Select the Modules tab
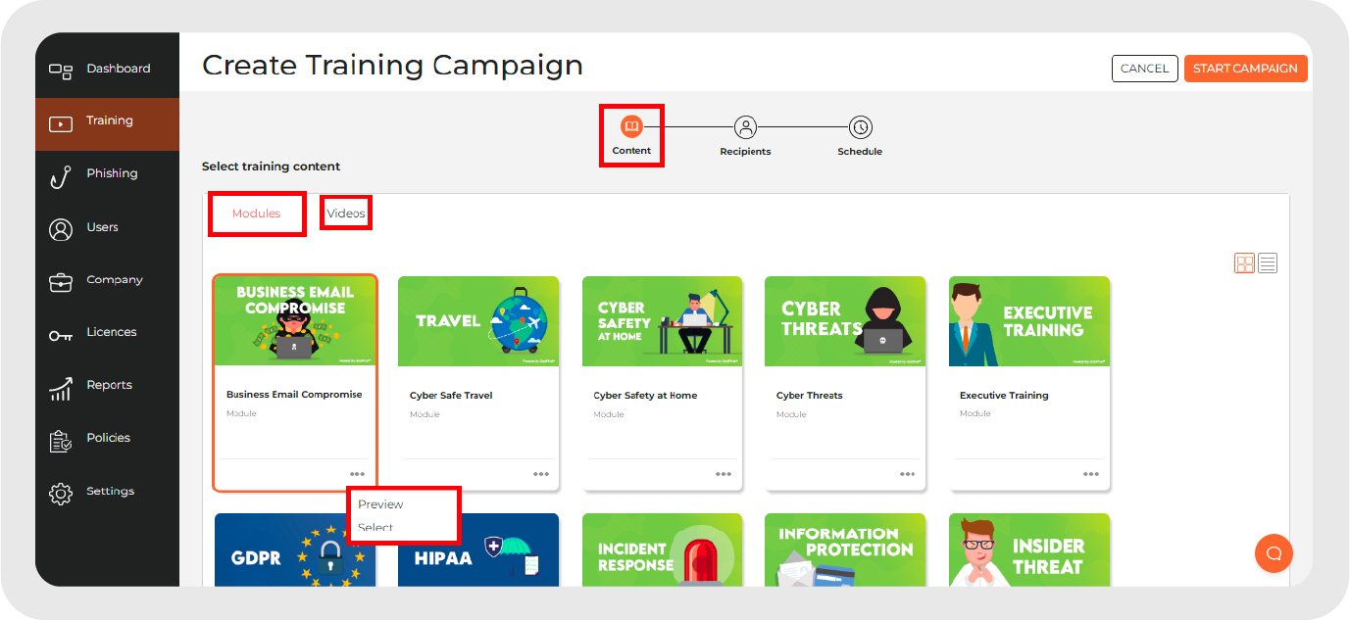Viewport: 1350px width, 620px height. pyautogui.click(x=256, y=212)
